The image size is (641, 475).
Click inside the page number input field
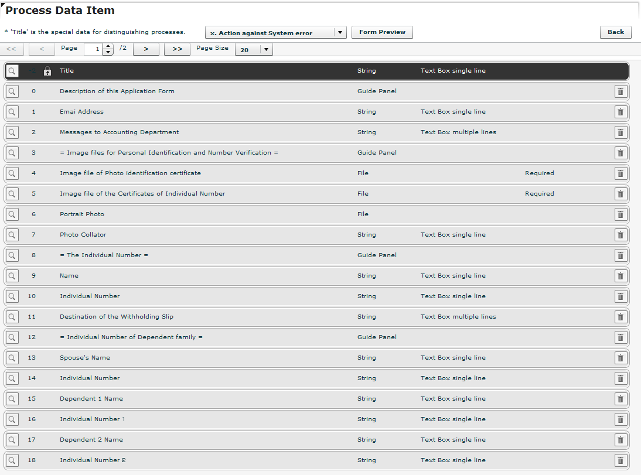tap(97, 49)
